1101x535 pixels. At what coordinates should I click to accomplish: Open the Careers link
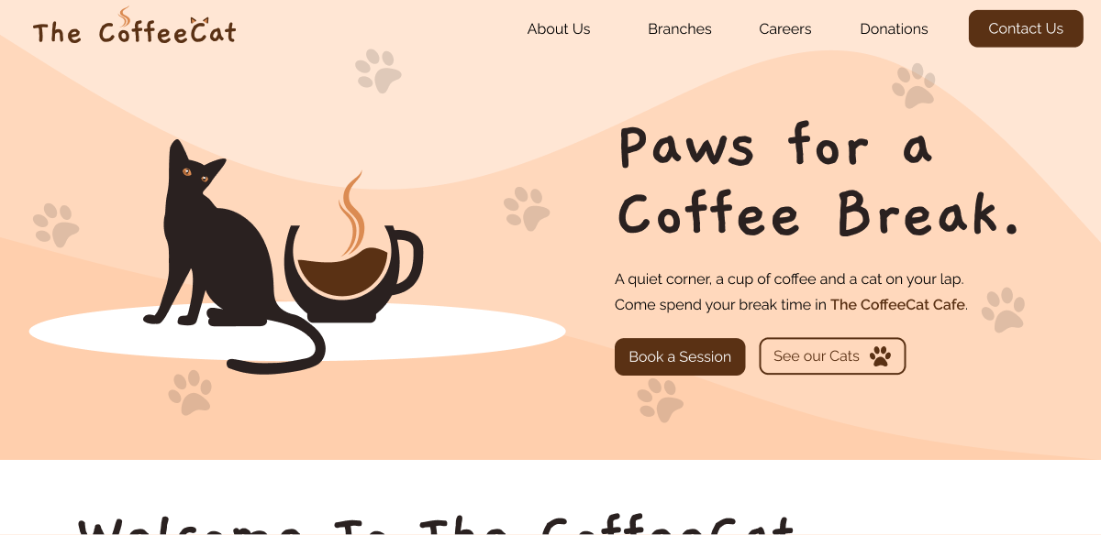[x=785, y=29]
